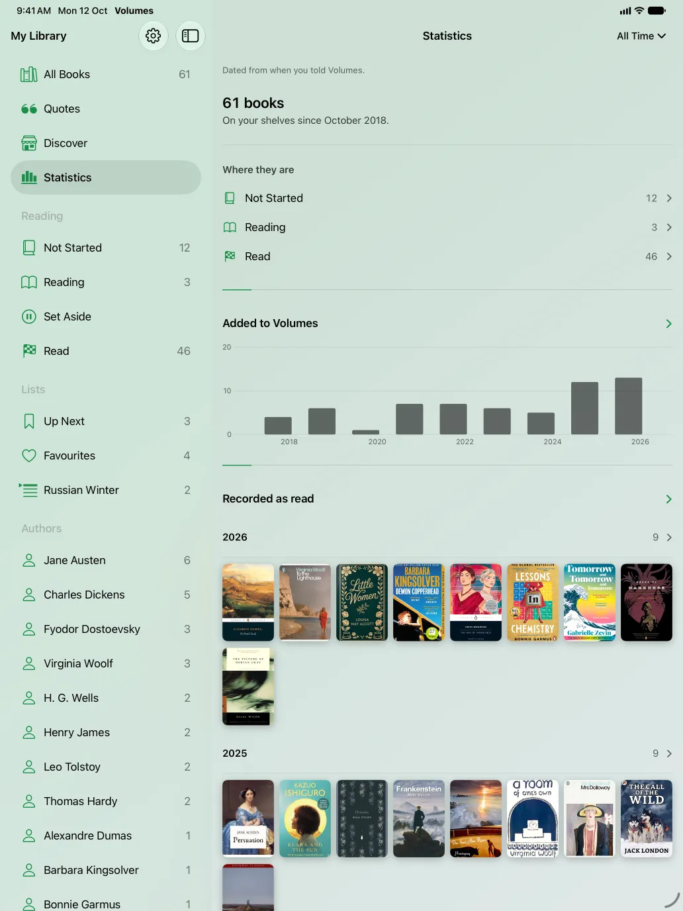
Task: Check the Wi-Fi status icon
Action: 639,11
